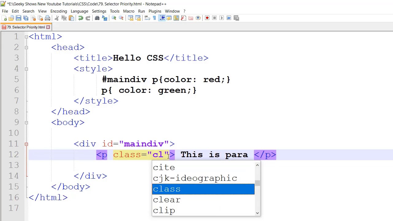
Task: Create a new file with New icon
Action: pos(4,18)
